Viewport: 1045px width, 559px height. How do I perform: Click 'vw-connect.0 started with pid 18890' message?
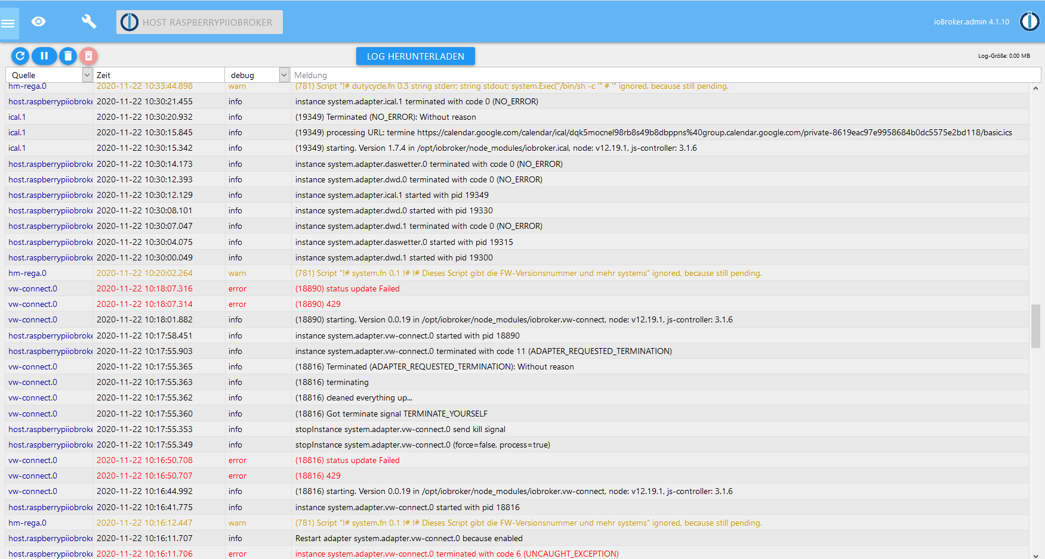pyautogui.click(x=408, y=336)
